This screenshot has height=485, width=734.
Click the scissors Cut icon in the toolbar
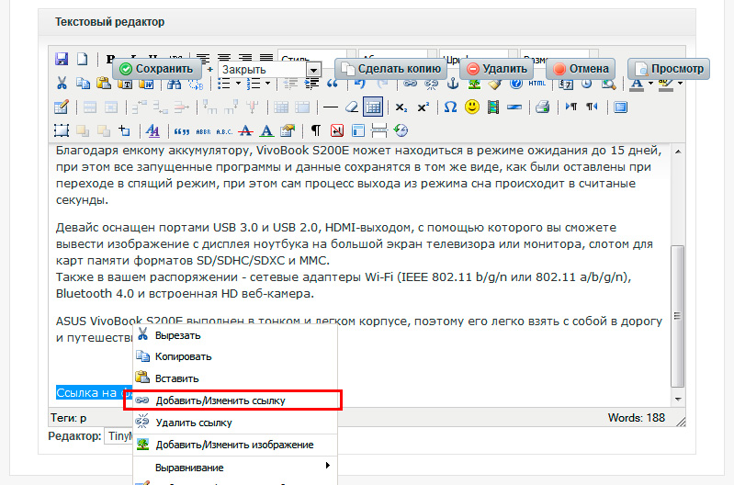click(x=62, y=84)
